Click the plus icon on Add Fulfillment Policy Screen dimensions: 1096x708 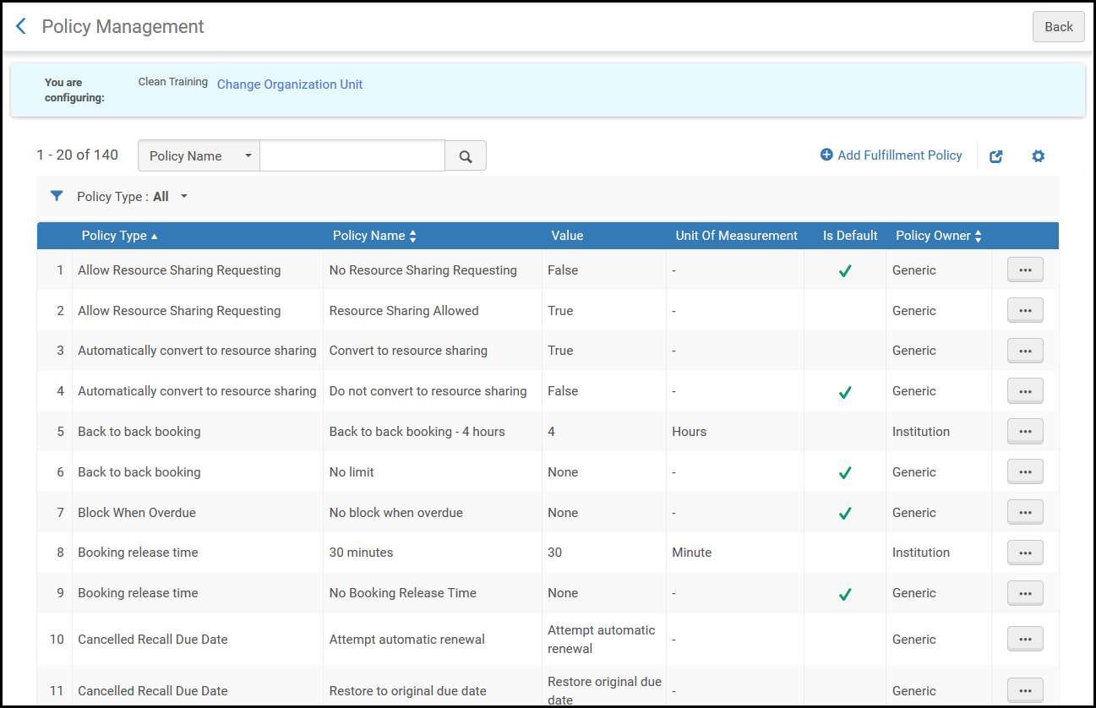826,155
